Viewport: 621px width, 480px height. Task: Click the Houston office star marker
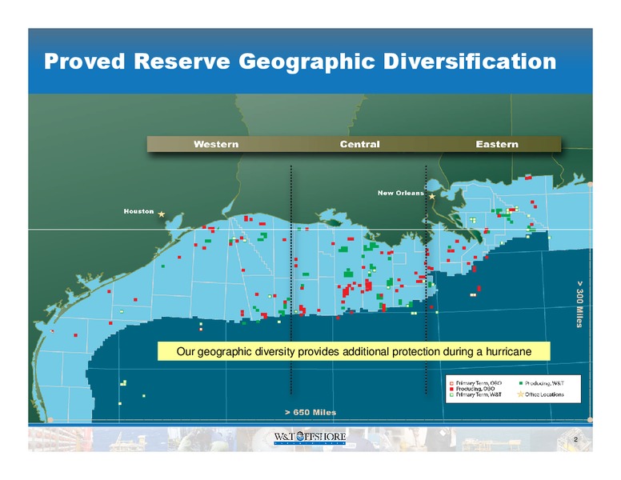click(x=161, y=214)
